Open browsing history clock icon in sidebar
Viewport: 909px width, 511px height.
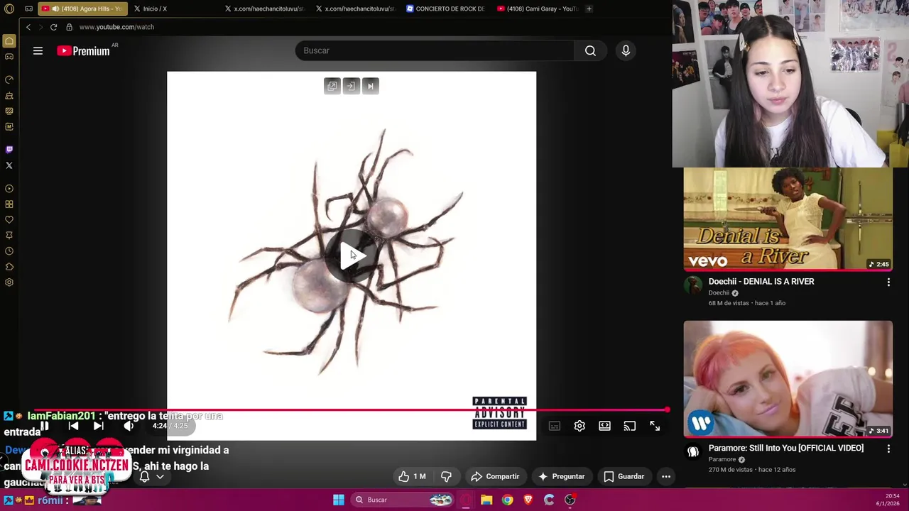coord(9,251)
